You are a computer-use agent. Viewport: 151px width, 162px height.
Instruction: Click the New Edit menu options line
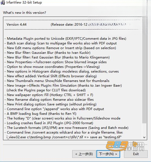click(60, 48)
